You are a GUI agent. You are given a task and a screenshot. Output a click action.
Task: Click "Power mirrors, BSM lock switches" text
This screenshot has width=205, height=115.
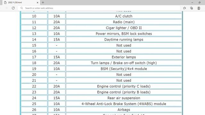(124, 34)
